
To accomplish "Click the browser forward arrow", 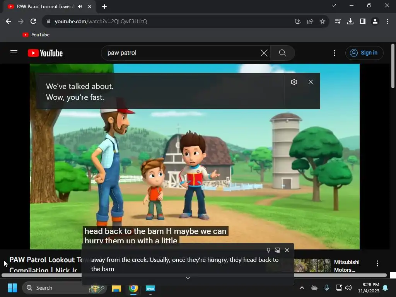I will point(21,22).
